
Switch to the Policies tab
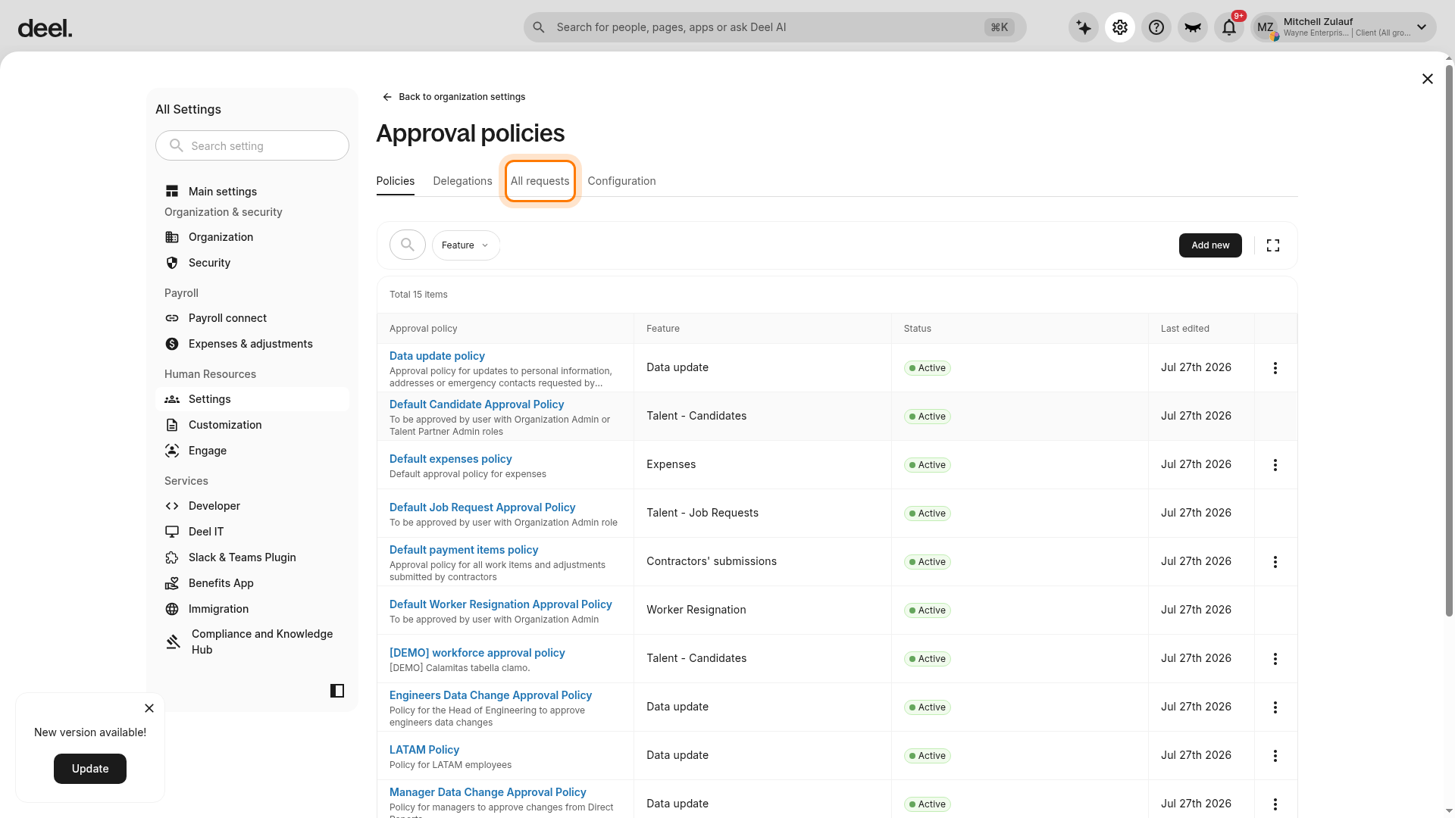(x=396, y=181)
